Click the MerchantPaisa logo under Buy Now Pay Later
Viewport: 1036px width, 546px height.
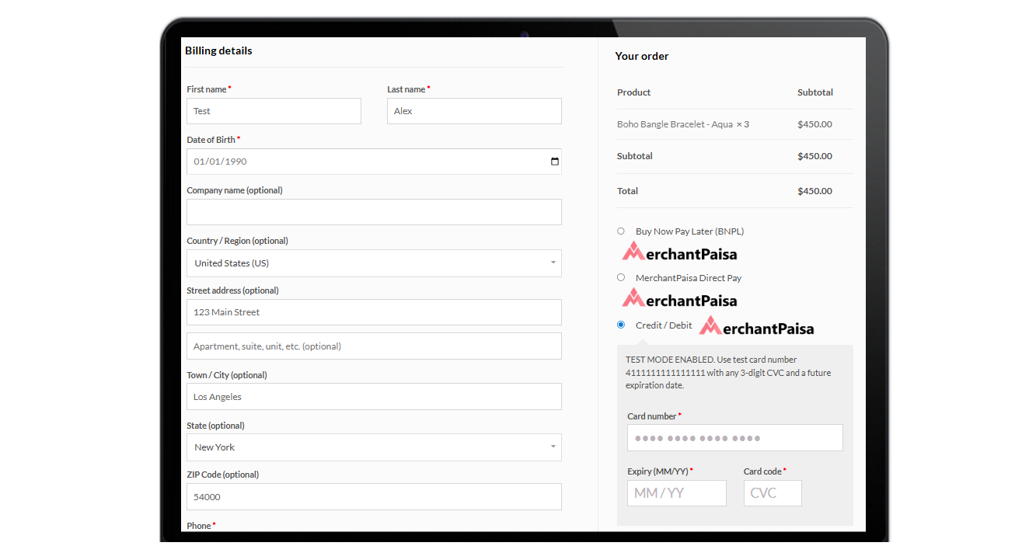pos(679,252)
